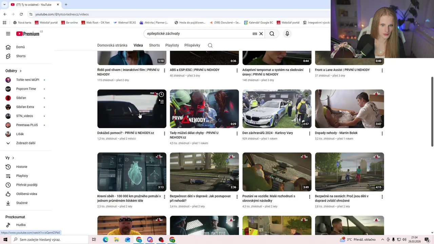434x244 pixels.
Task: Switch to channel Playlisty tab
Action: point(172,45)
